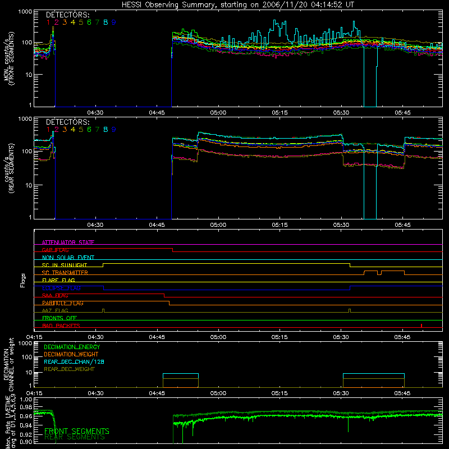Click the red BAD_PACKETS spike marker
This screenshot has width=449, height=449.
(421, 326)
